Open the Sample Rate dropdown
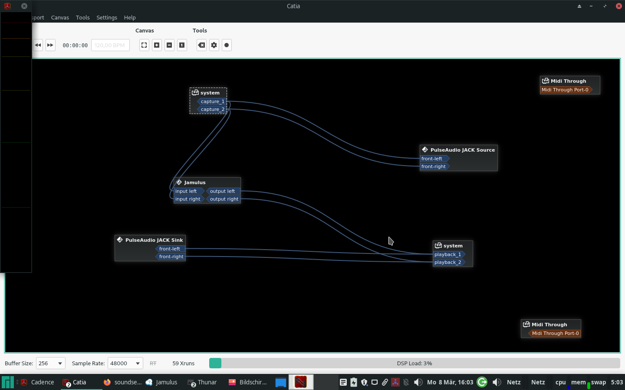Image resolution: width=625 pixels, height=390 pixels. (x=125, y=363)
